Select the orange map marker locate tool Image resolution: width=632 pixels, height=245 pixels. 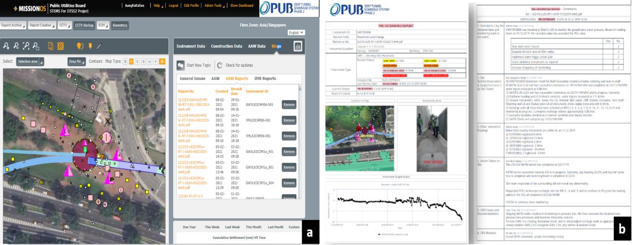point(79,46)
